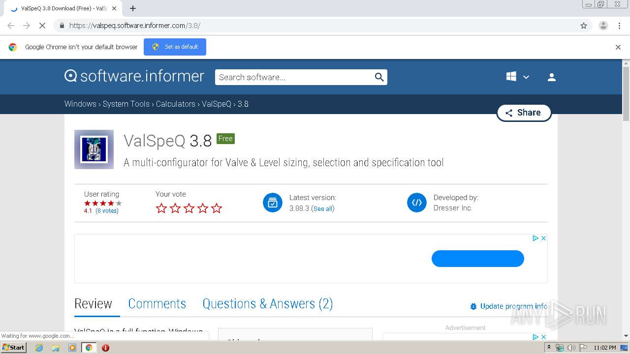Image resolution: width=630 pixels, height=354 pixels.
Task: Click the software.informer logo
Action: pos(134,76)
